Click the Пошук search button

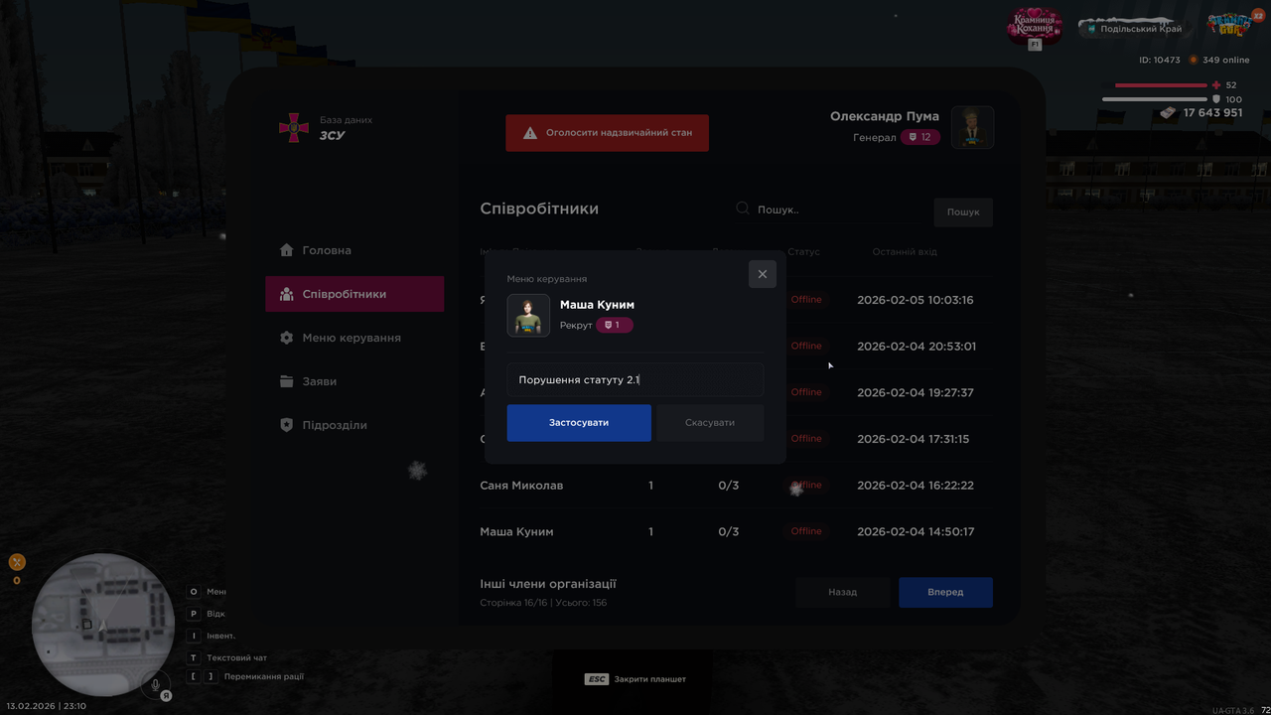[x=963, y=212]
